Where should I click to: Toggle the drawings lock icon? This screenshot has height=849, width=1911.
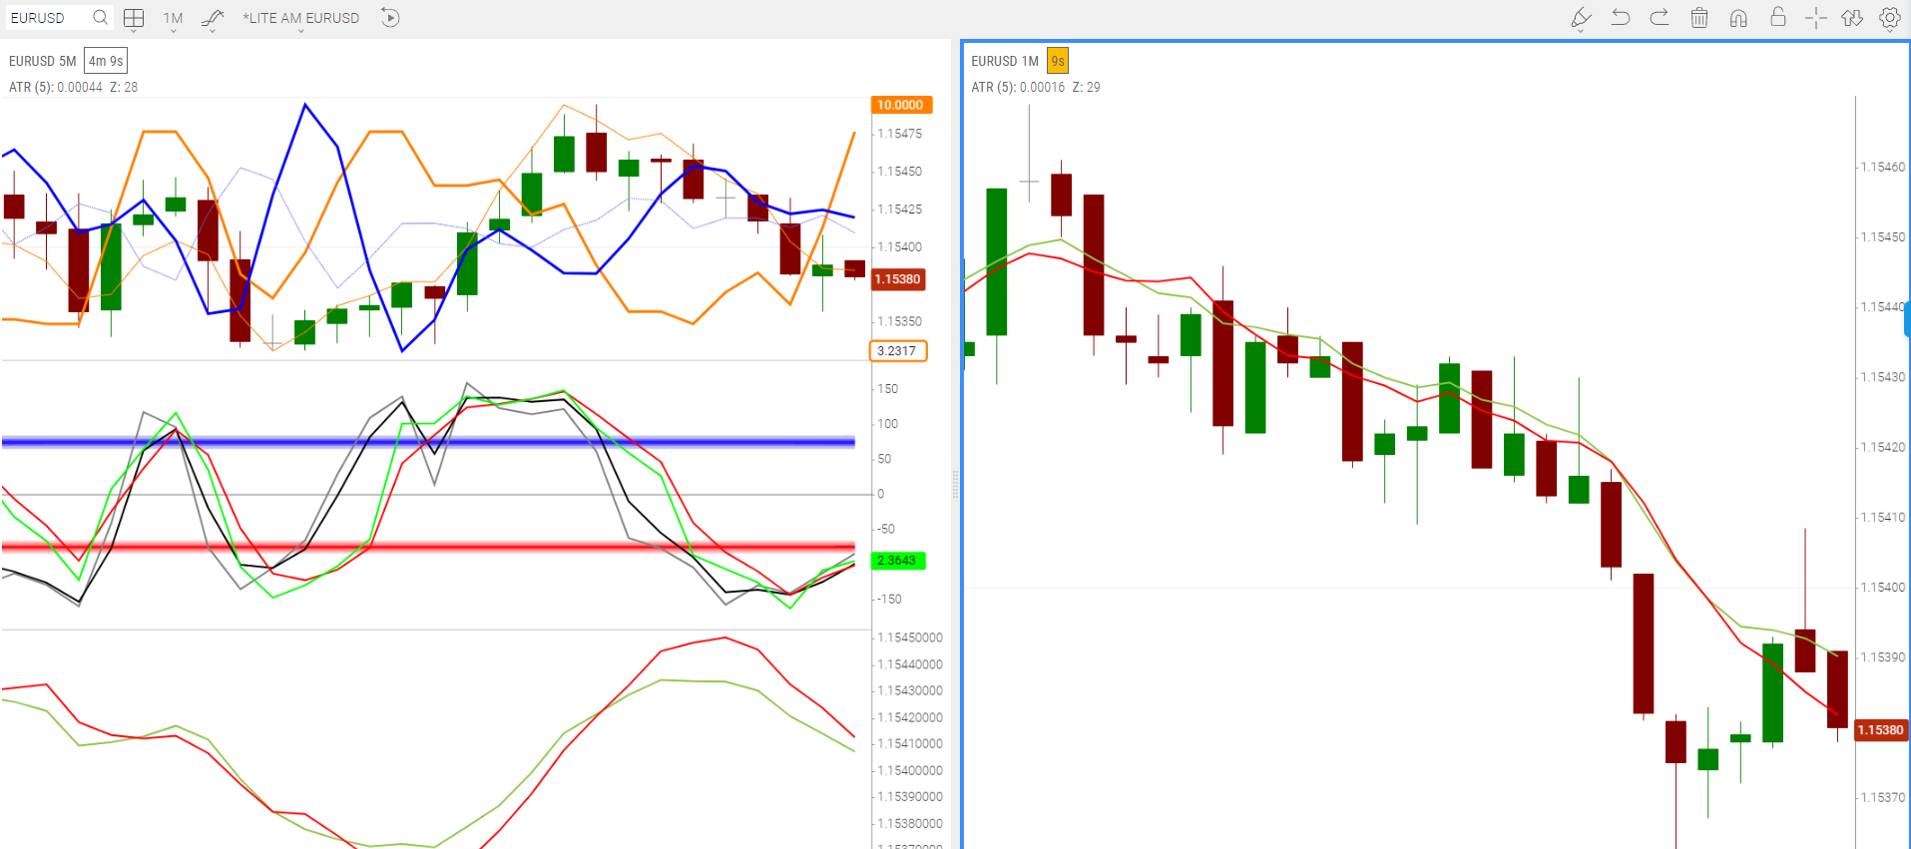[x=1777, y=16]
